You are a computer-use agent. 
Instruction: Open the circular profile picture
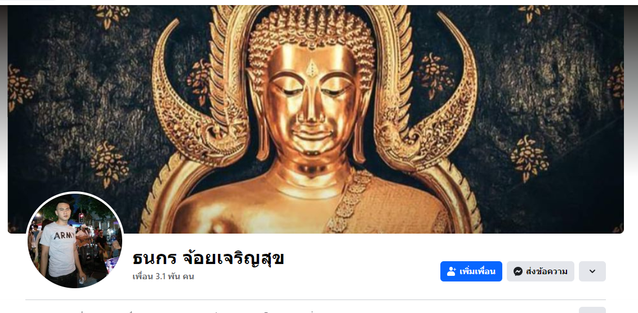pyautogui.click(x=75, y=240)
